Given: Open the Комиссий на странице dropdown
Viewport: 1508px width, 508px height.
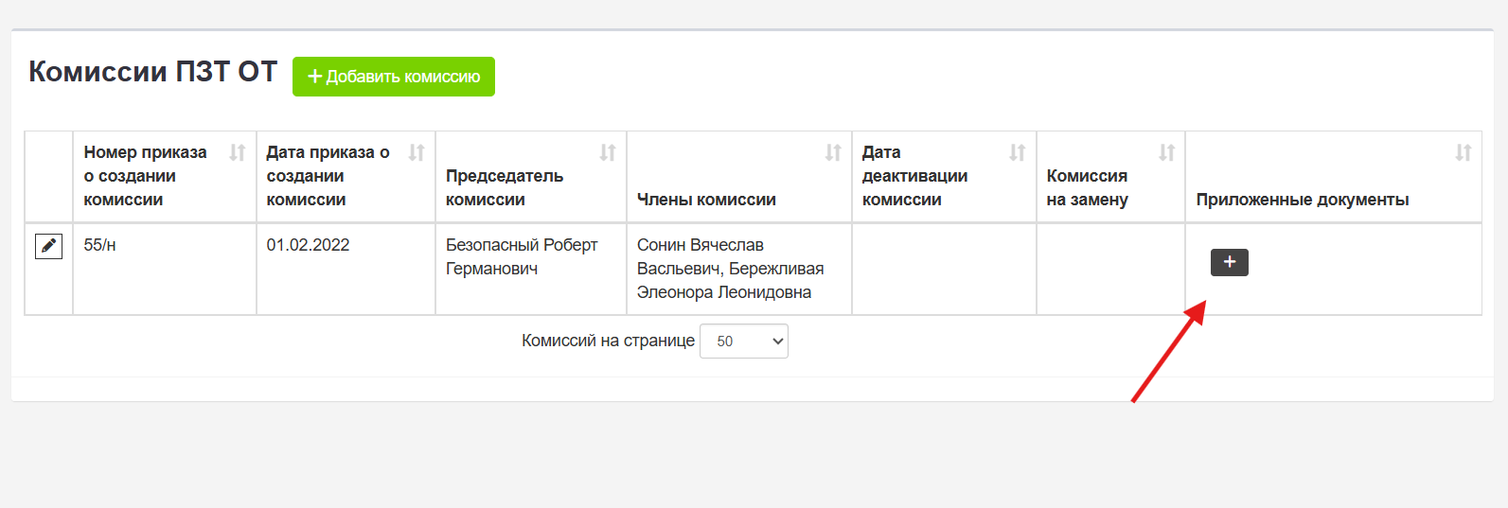Looking at the screenshot, I should 744,342.
